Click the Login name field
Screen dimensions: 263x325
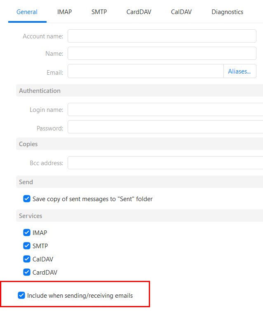(x=165, y=109)
